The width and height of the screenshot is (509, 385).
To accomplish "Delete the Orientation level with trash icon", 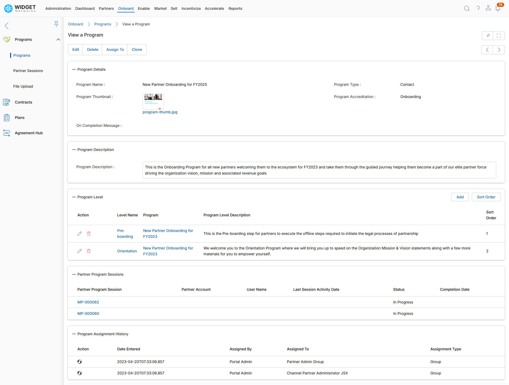I will (x=89, y=251).
